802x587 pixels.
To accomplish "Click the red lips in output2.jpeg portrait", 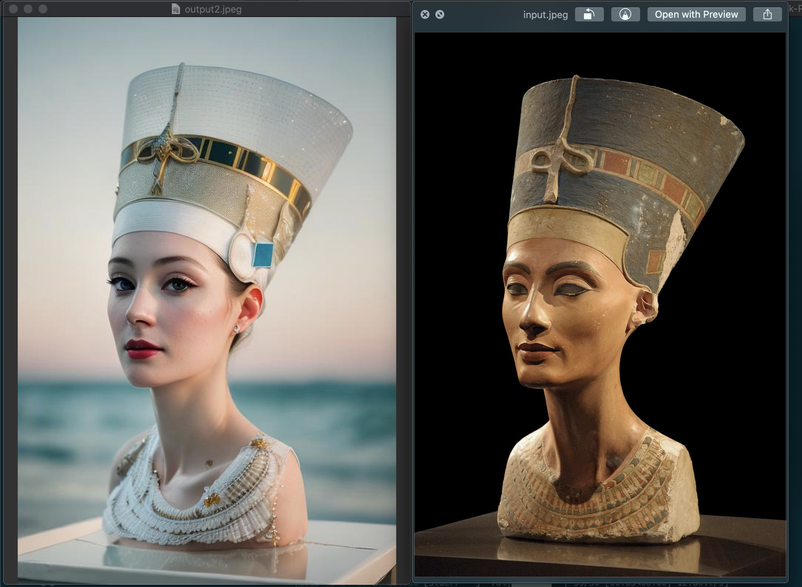I will point(142,349).
